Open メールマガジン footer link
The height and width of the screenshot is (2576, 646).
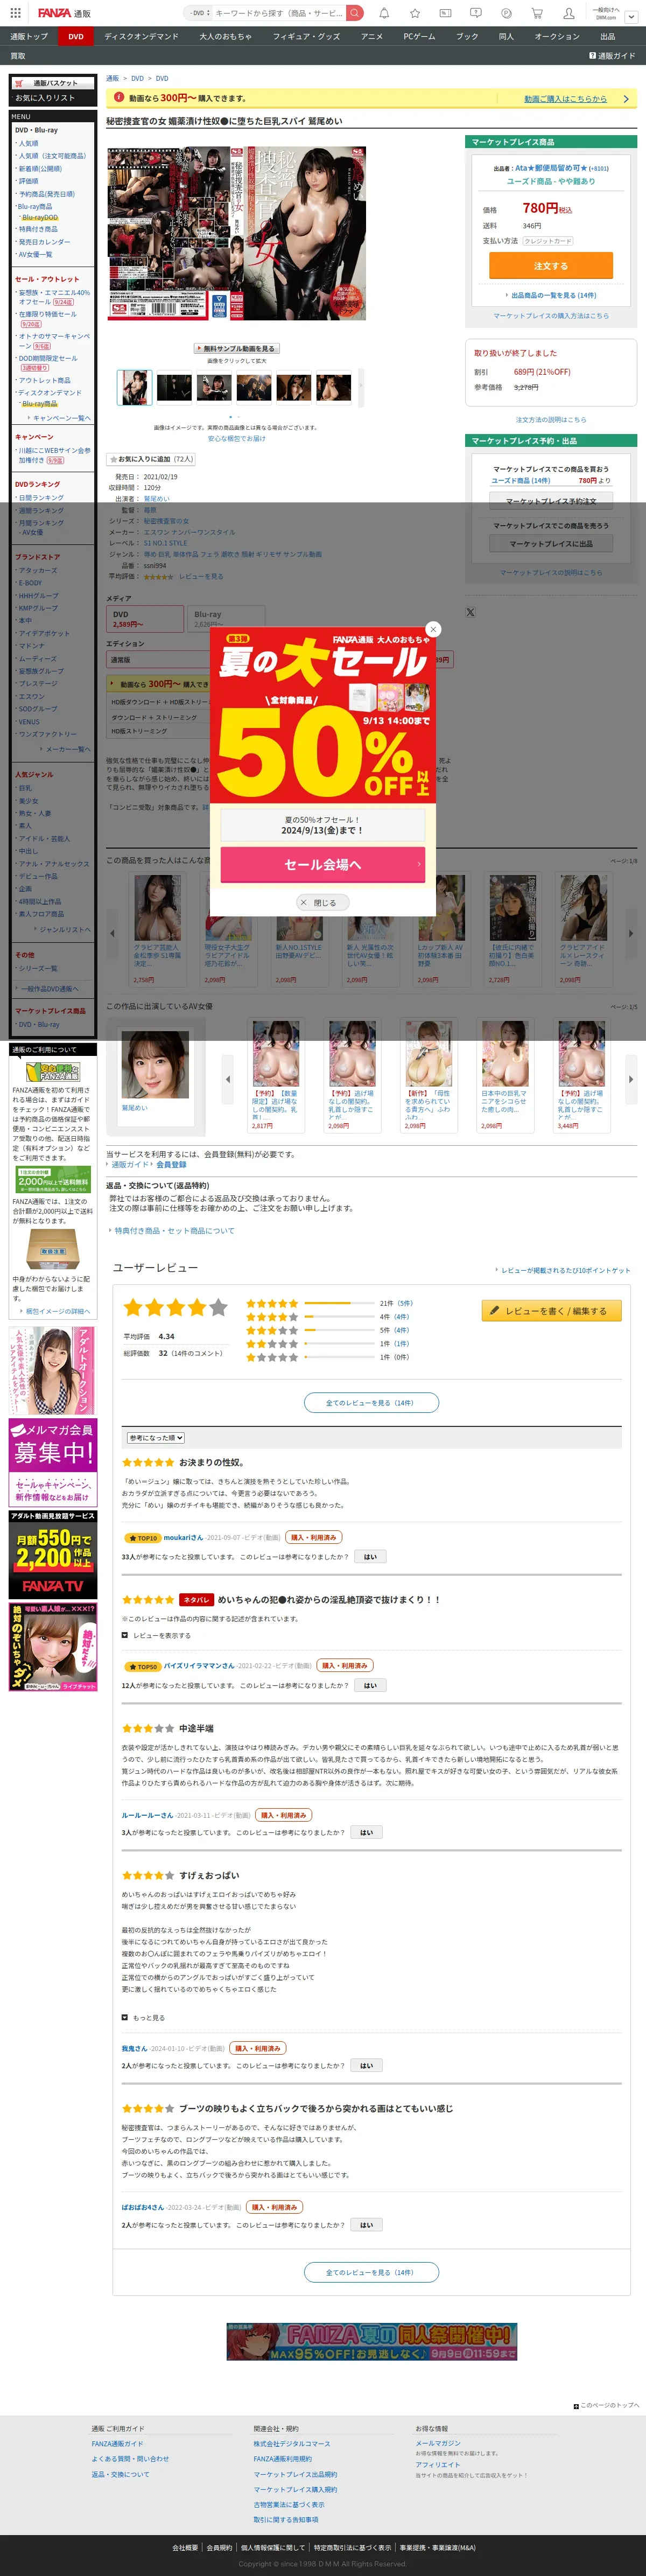click(438, 2442)
